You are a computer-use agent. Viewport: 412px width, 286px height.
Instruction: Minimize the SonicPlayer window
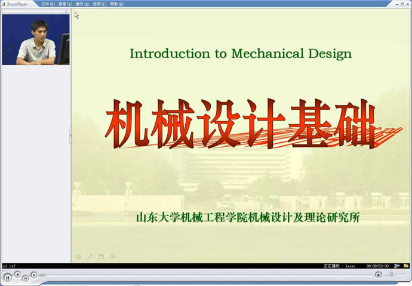[398, 4]
